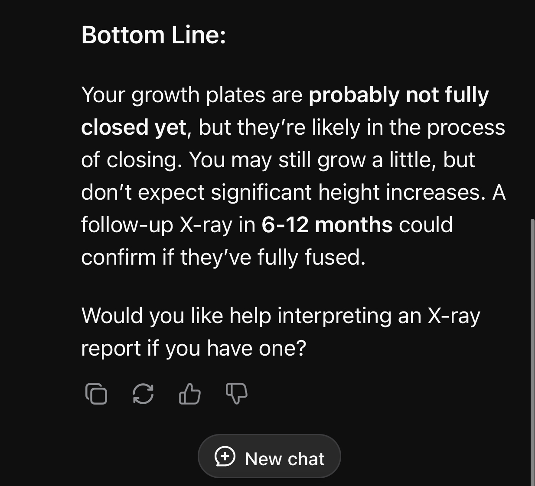Screen dimensions: 535x486
Task: Click the "New chat" text label
Action: (x=285, y=459)
